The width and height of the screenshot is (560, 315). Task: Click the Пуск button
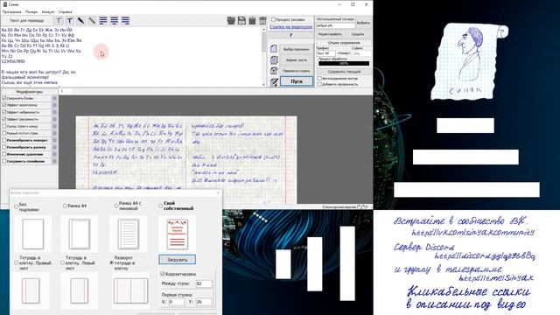click(x=297, y=81)
